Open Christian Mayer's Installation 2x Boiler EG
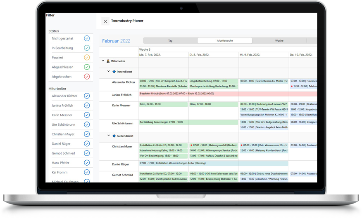 (x=164, y=145)
